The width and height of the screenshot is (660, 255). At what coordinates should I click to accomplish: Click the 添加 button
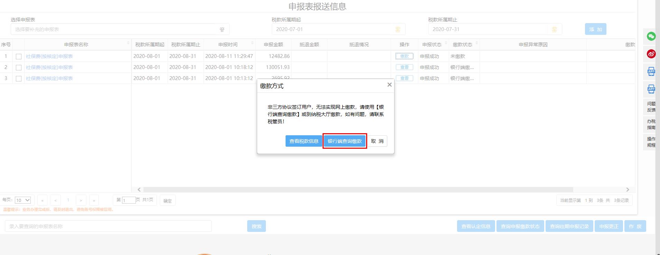(596, 29)
